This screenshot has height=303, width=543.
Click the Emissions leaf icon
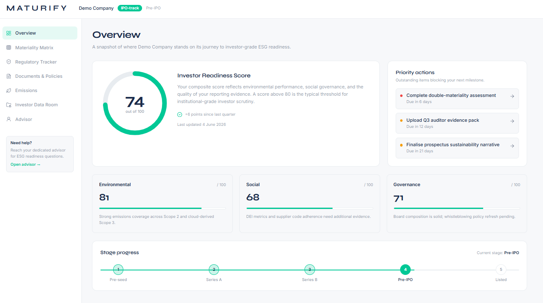coord(9,90)
